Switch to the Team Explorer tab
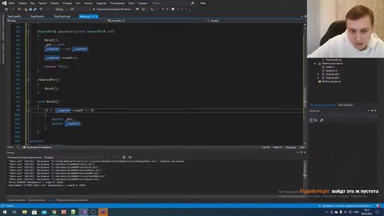The image size is (384, 216). pos(346,105)
